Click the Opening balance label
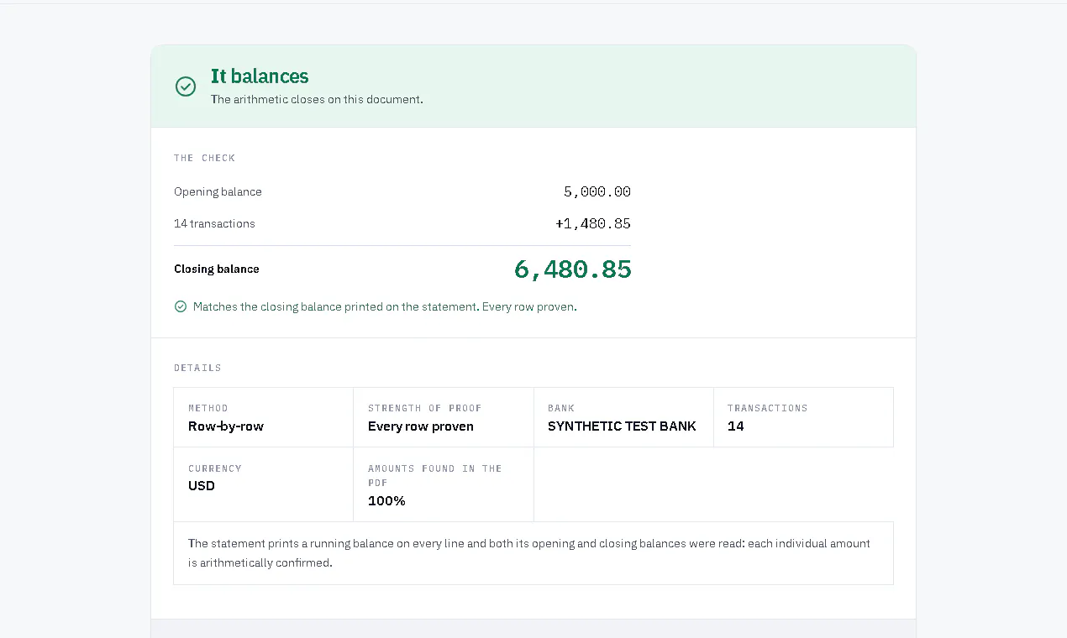The width and height of the screenshot is (1067, 638). (x=218, y=192)
